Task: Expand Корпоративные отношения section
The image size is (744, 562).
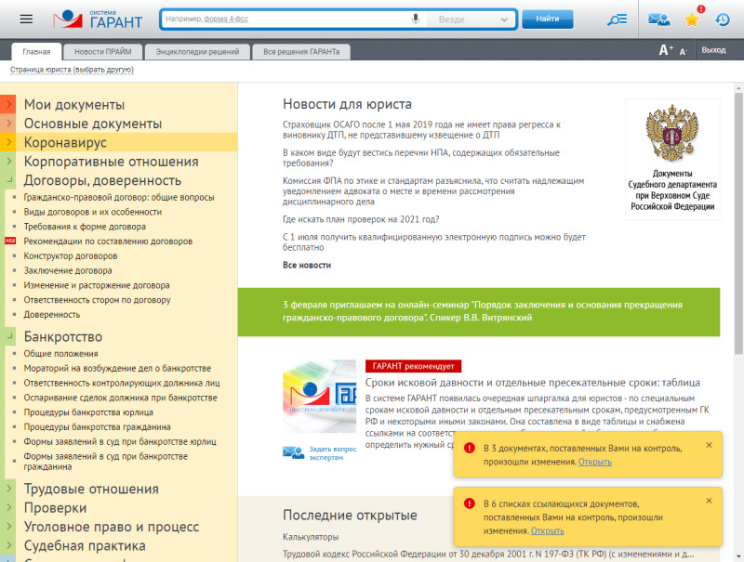Action: coord(8,161)
